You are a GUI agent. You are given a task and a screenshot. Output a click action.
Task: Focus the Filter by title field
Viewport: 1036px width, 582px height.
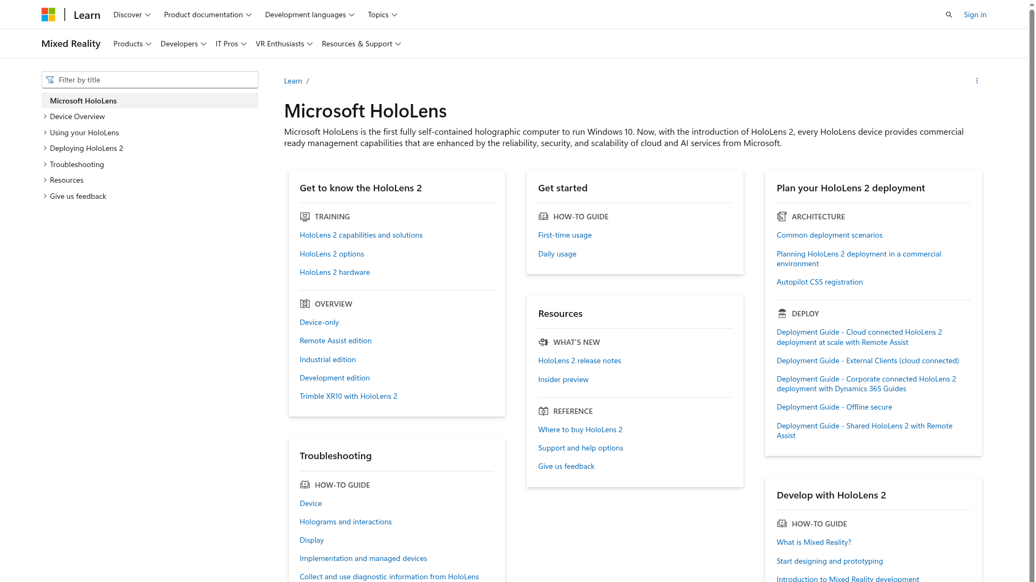(x=150, y=80)
